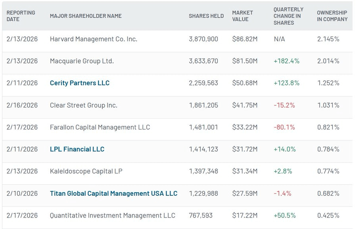357x229 pixels.
Task: Click the 3,870,900 shares held cell
Action: (203, 39)
